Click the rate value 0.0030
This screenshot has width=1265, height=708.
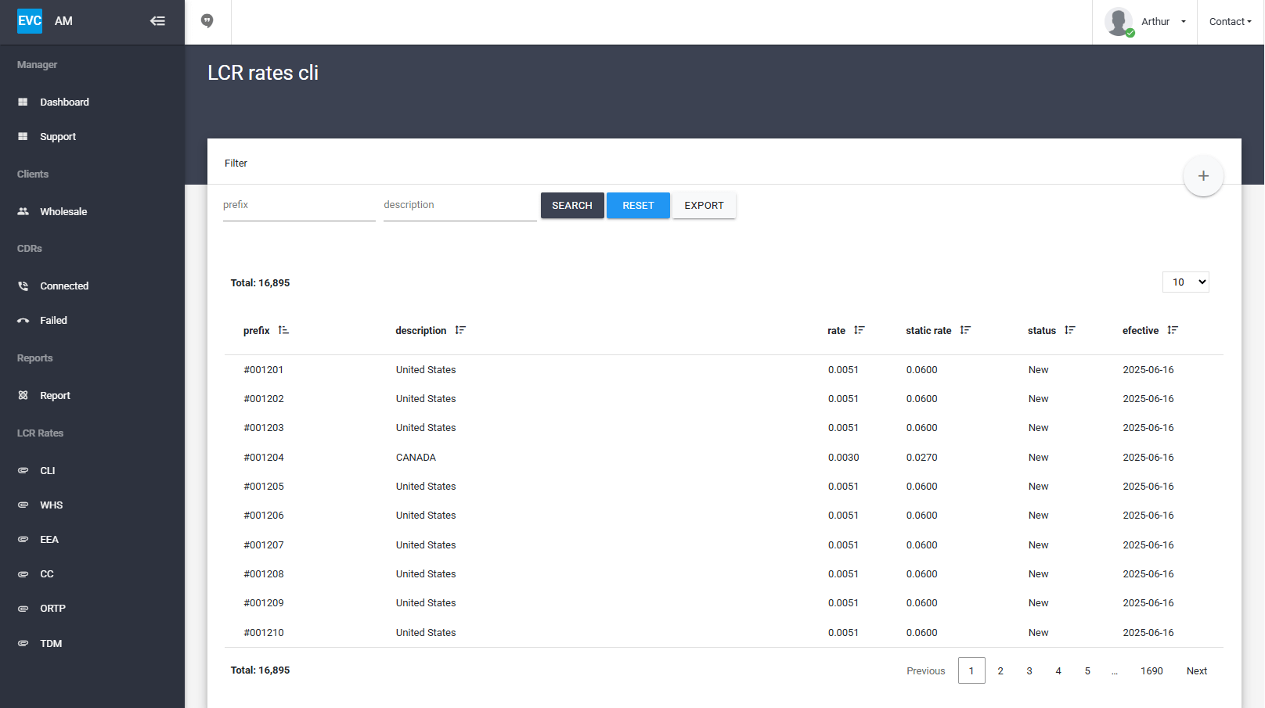click(x=844, y=458)
